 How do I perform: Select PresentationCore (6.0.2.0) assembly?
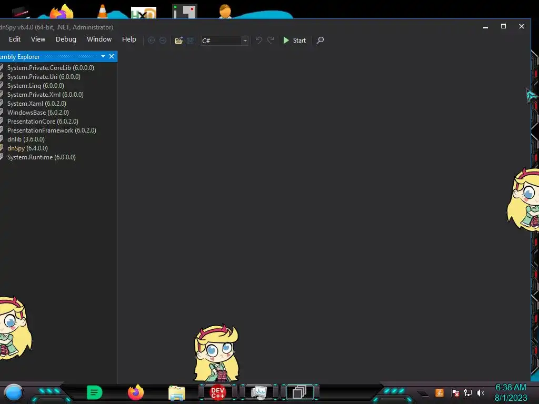point(43,122)
